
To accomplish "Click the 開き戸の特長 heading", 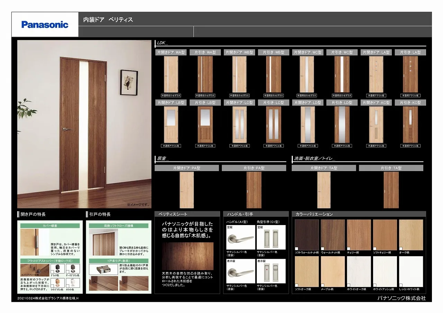I will click(x=33, y=214).
